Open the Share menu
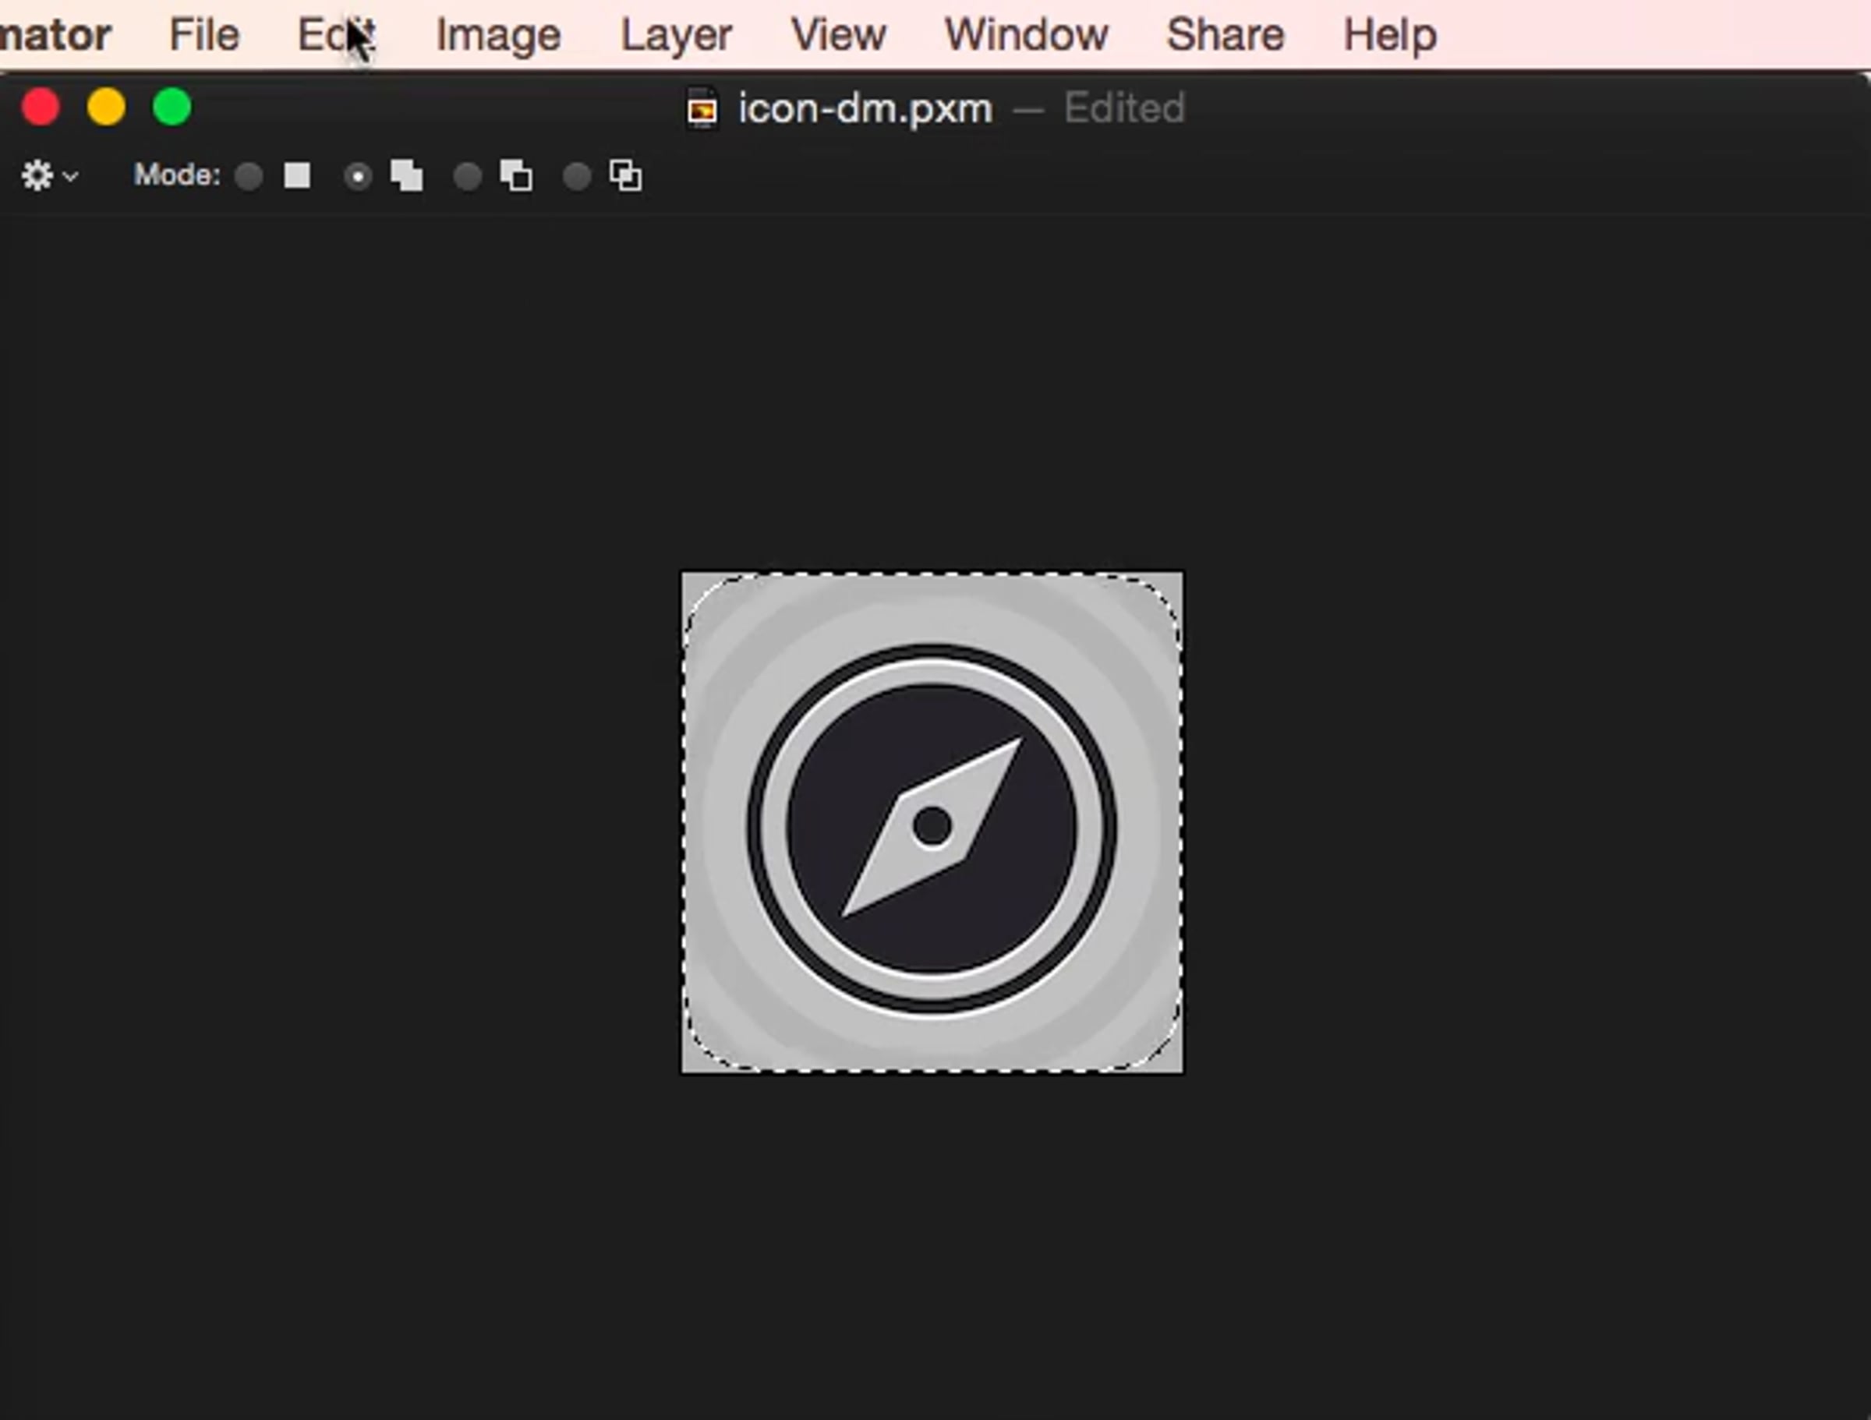 [x=1226, y=34]
